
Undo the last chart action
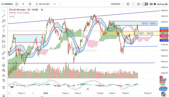pyautogui.click(x=55, y=4)
